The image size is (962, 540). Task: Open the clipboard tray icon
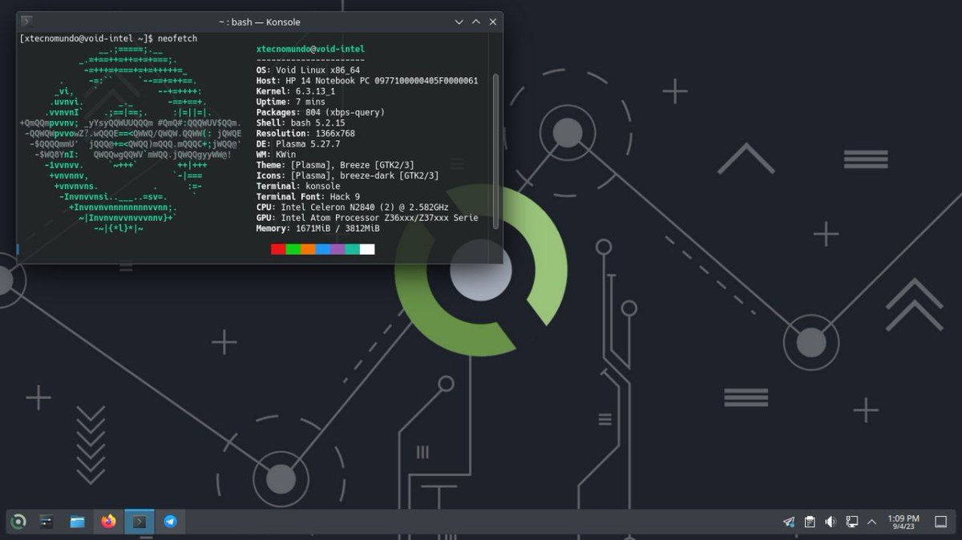click(810, 522)
